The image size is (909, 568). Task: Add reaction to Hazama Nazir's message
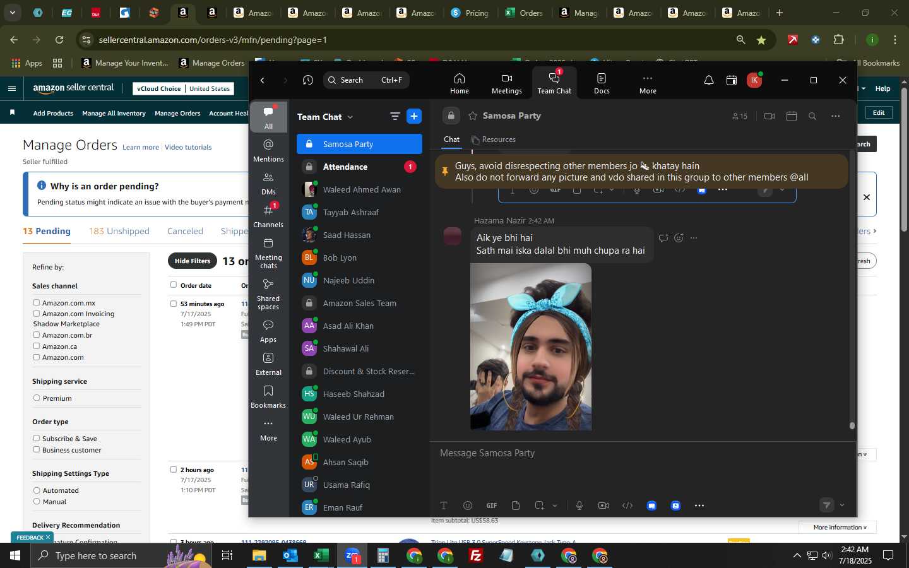point(679,238)
